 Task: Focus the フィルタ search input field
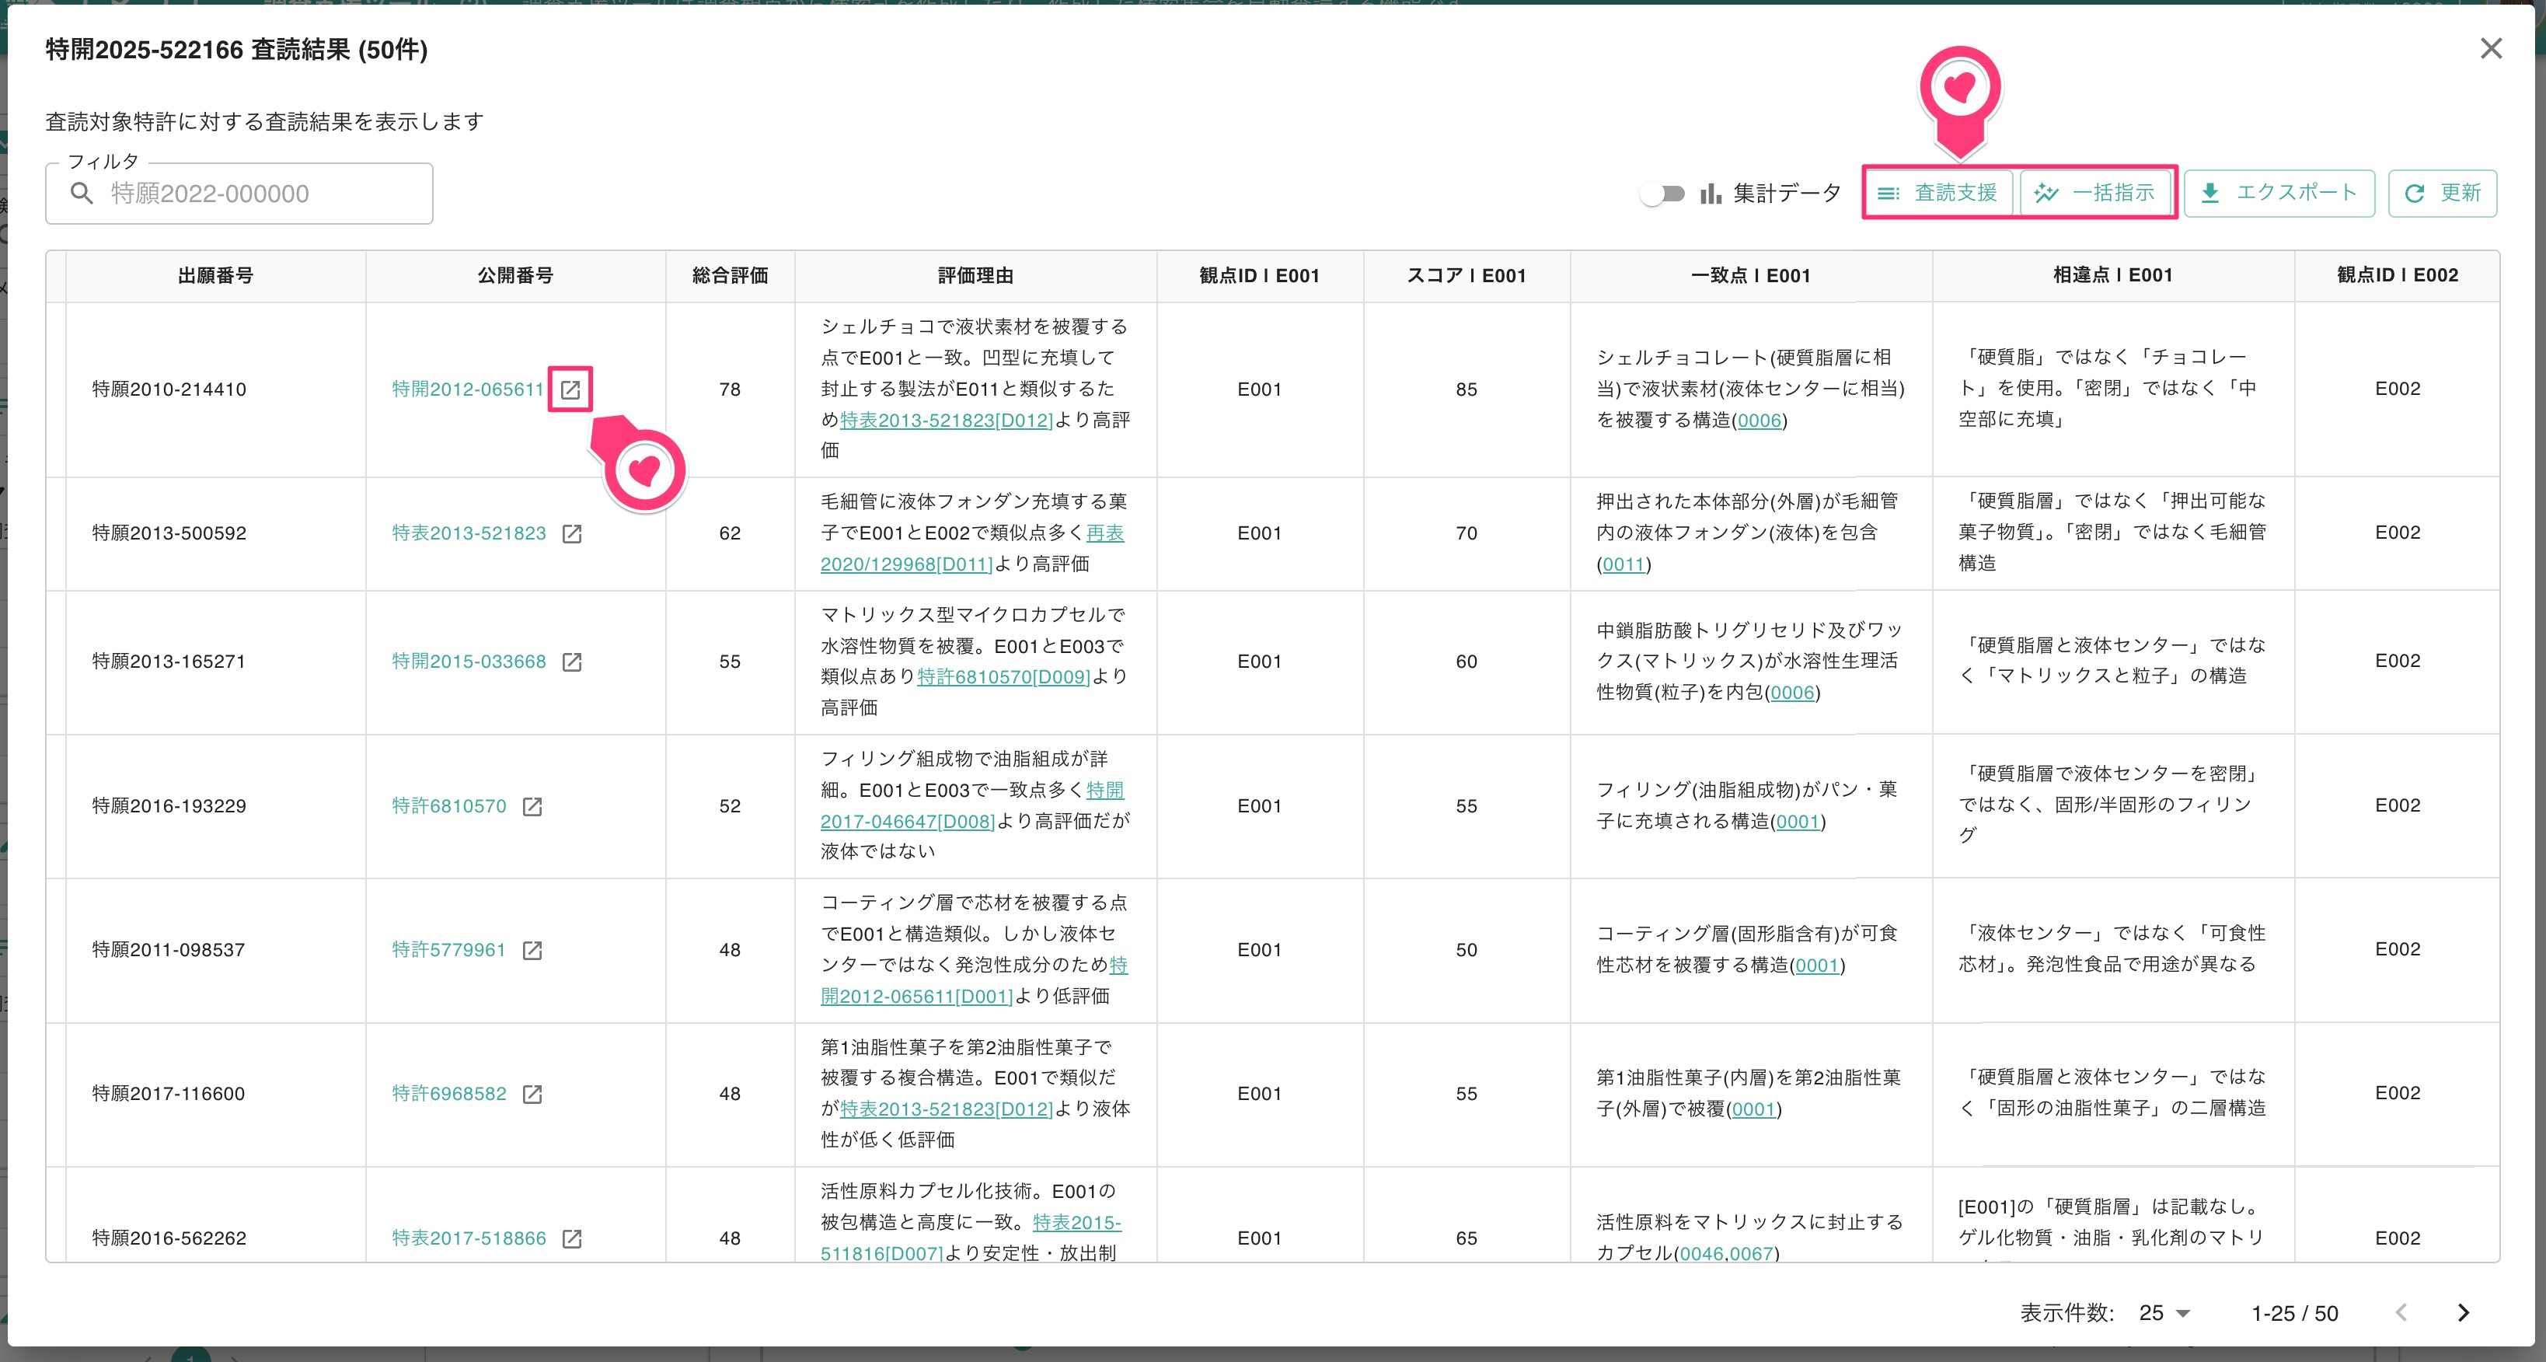click(239, 194)
